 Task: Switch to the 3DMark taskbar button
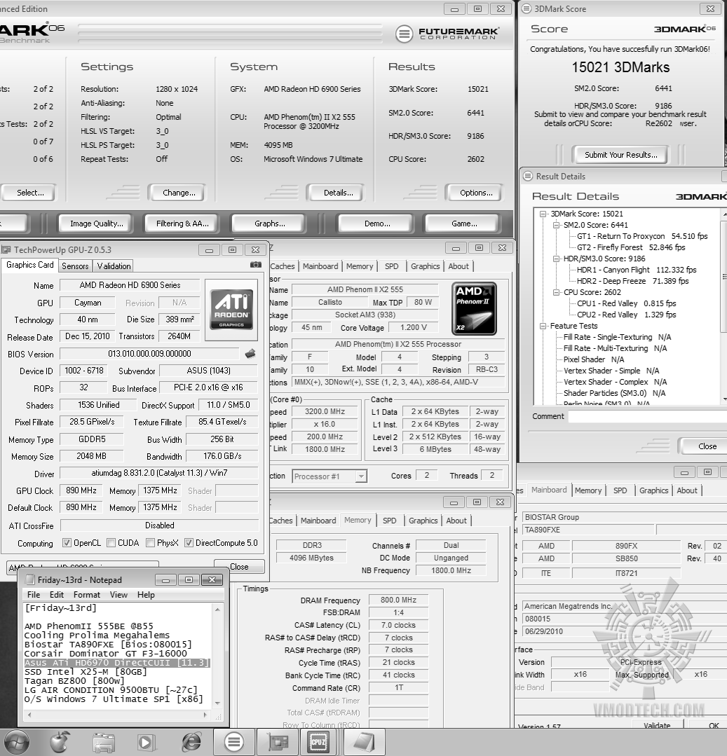click(234, 742)
